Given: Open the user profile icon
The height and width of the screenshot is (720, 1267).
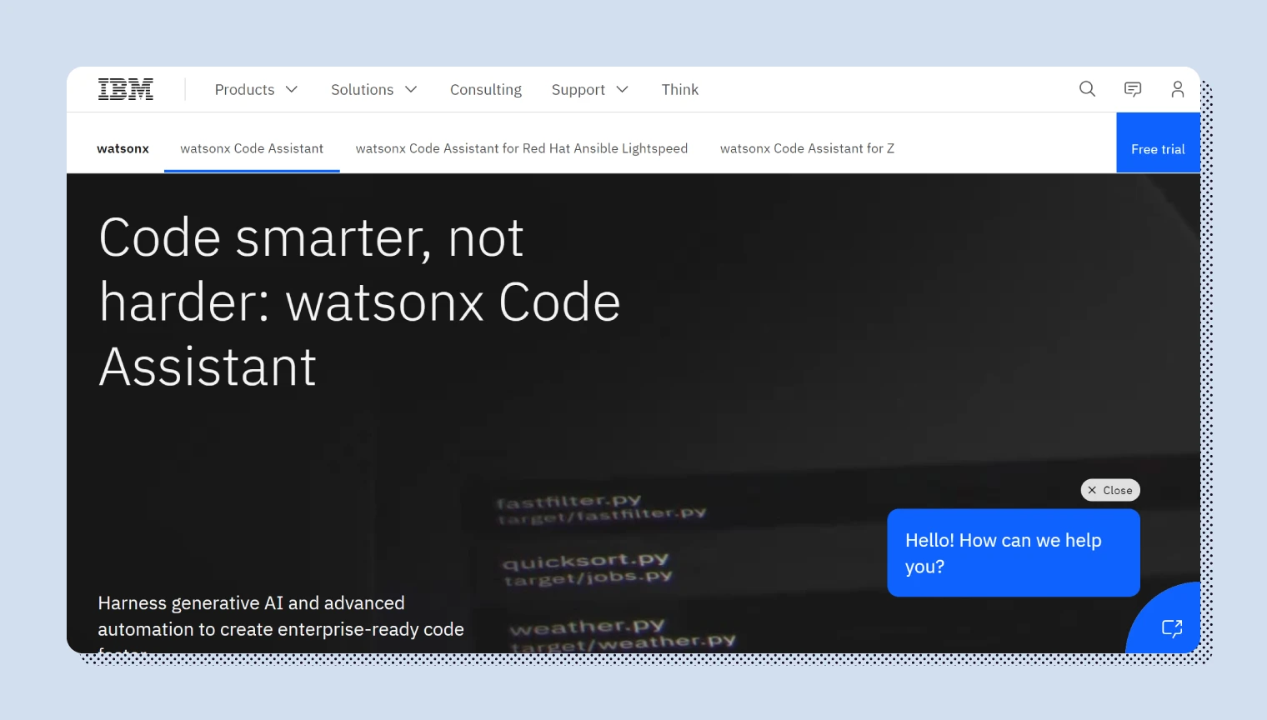Looking at the screenshot, I should point(1177,89).
